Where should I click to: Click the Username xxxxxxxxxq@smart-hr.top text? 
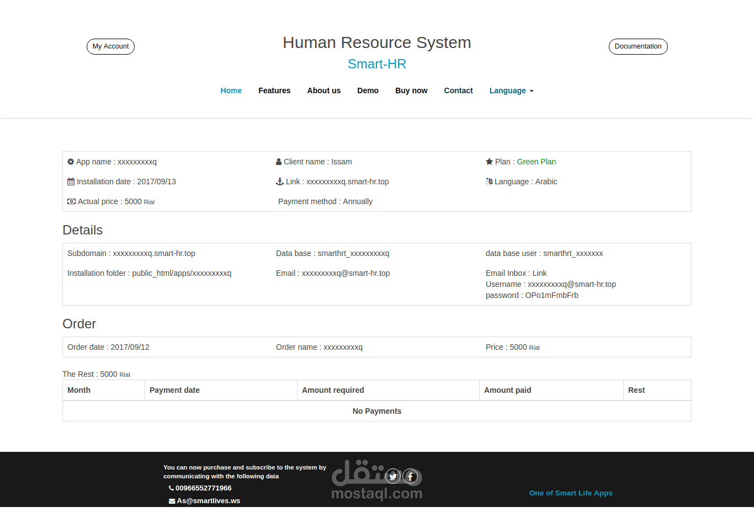pos(551,284)
